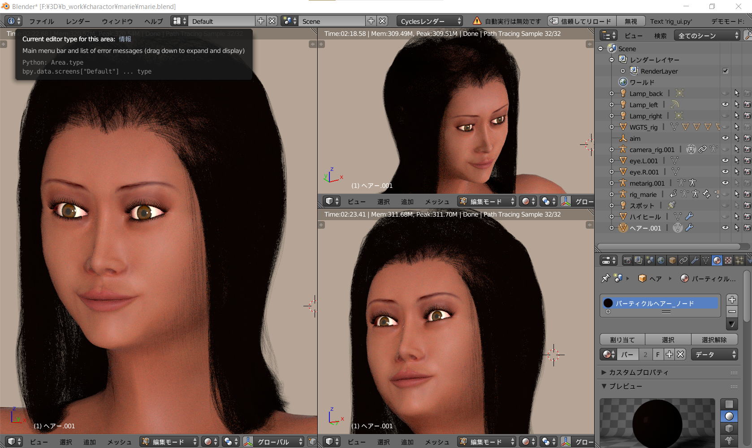Open the Material properties tab icon
This screenshot has height=448, width=752.
tap(717, 261)
